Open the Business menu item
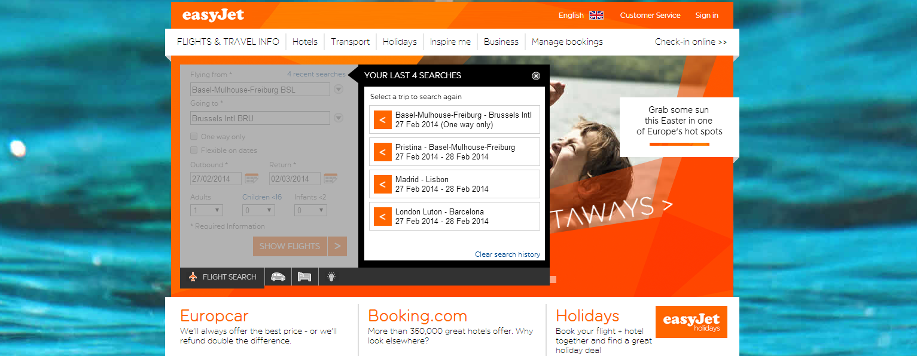 click(x=501, y=42)
